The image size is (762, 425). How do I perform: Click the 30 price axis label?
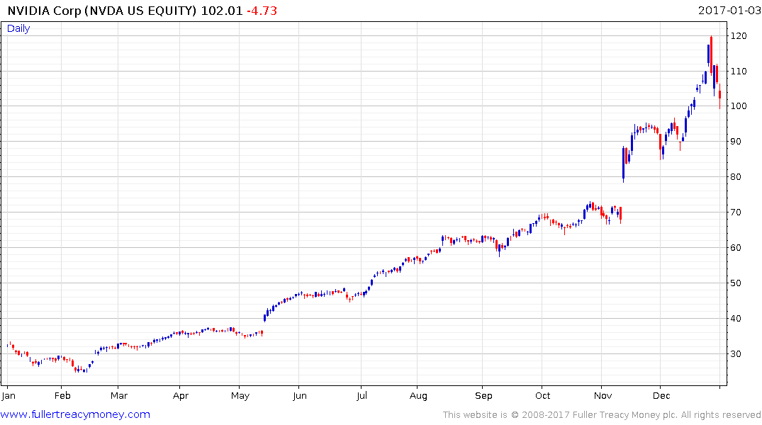click(x=736, y=354)
